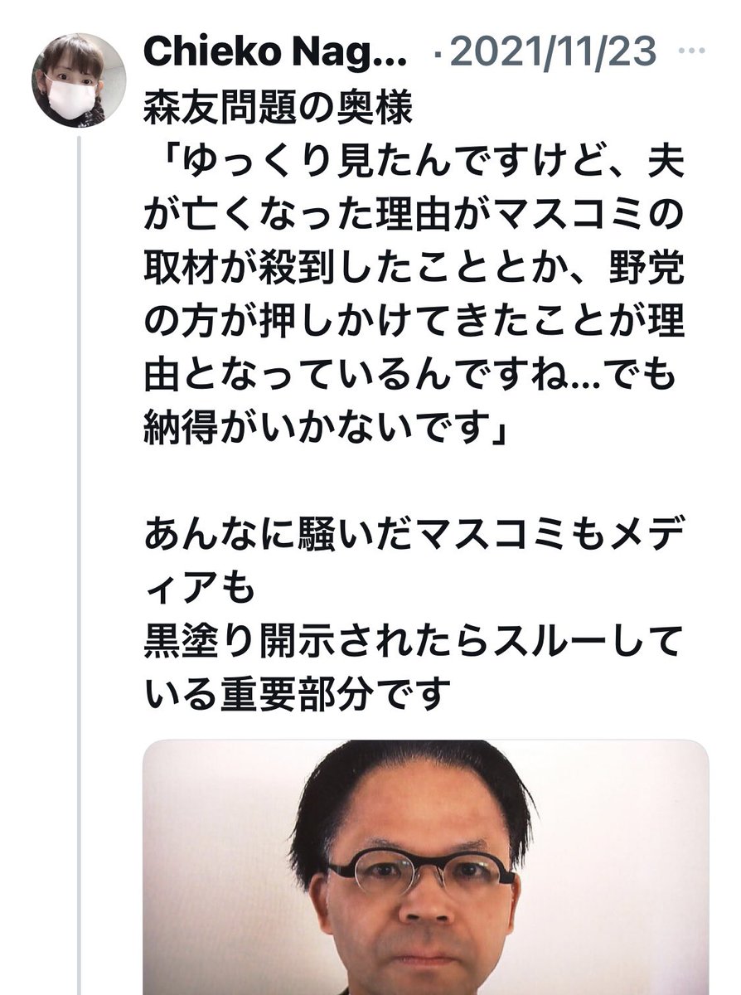The width and height of the screenshot is (741, 995).
Task: Open the masked profile avatar
Action: pyautogui.click(x=78, y=80)
